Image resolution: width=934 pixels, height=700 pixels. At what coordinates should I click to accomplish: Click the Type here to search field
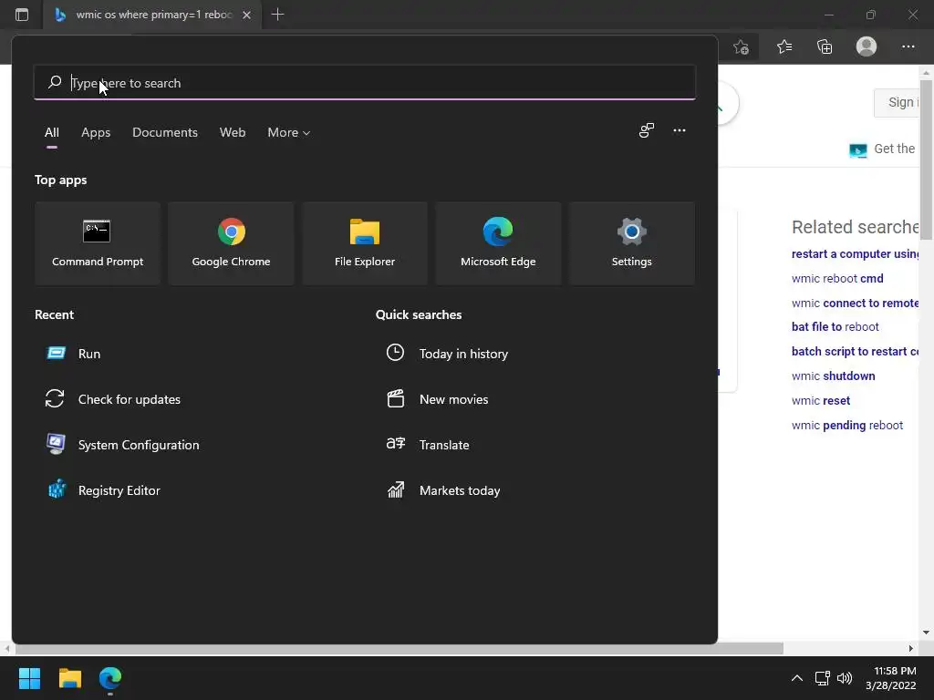[365, 83]
